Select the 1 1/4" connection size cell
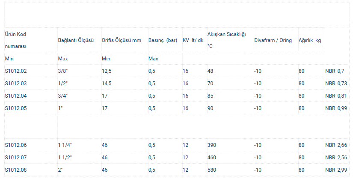This screenshot has width=356, height=188. [x=65, y=145]
